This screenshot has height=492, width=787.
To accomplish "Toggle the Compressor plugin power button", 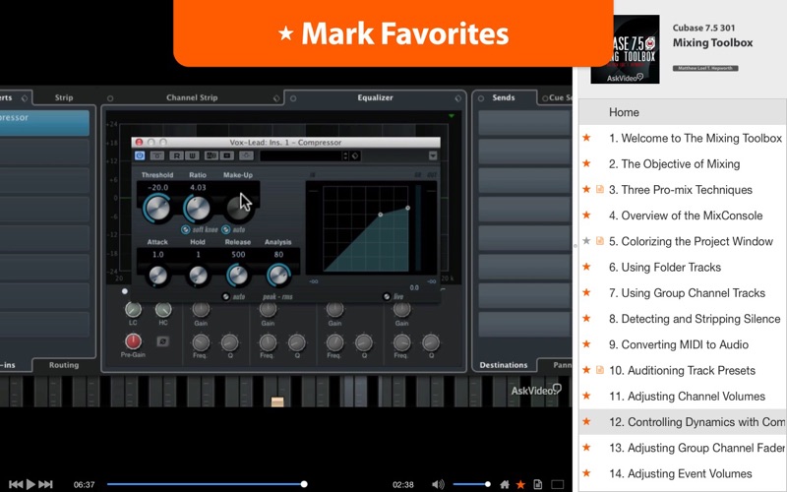I will (140, 156).
